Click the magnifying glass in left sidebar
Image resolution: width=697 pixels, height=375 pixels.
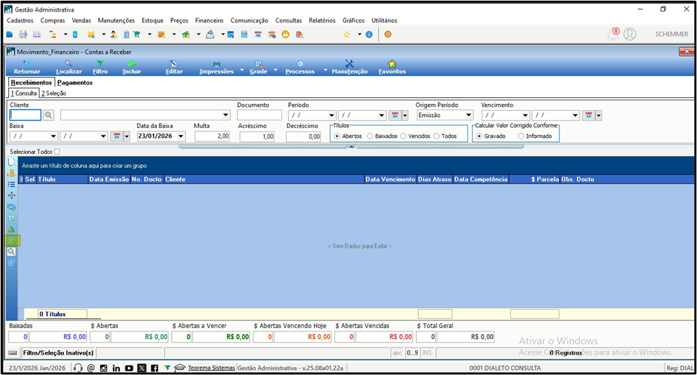[12, 252]
